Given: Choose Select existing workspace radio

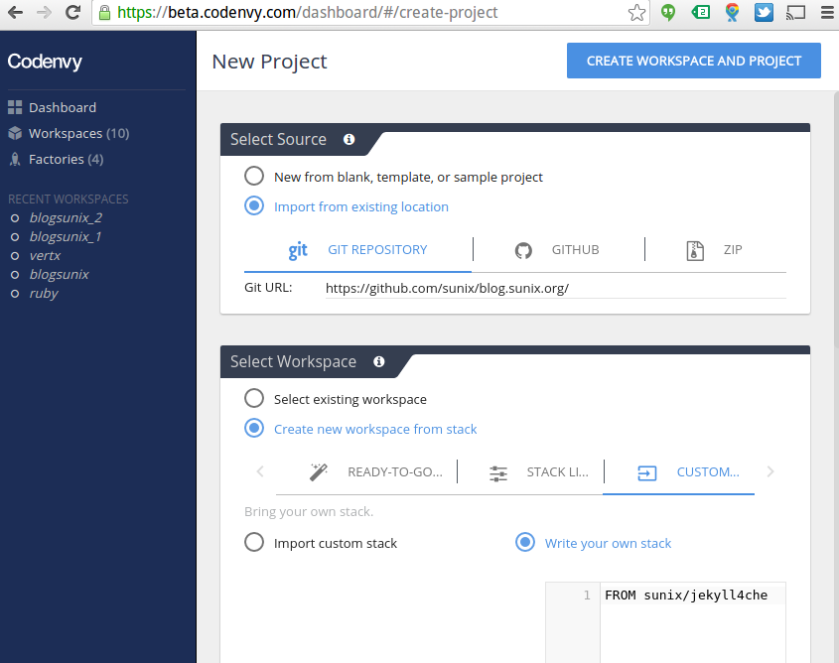Looking at the screenshot, I should pos(254,398).
